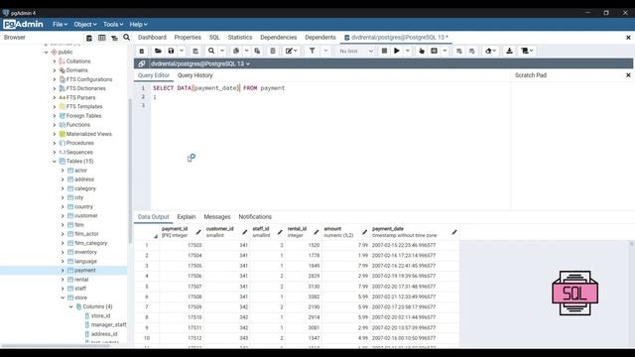Image resolution: width=635 pixels, height=357 pixels.
Task: Switch to the Dependencies tab
Action: coord(279,38)
